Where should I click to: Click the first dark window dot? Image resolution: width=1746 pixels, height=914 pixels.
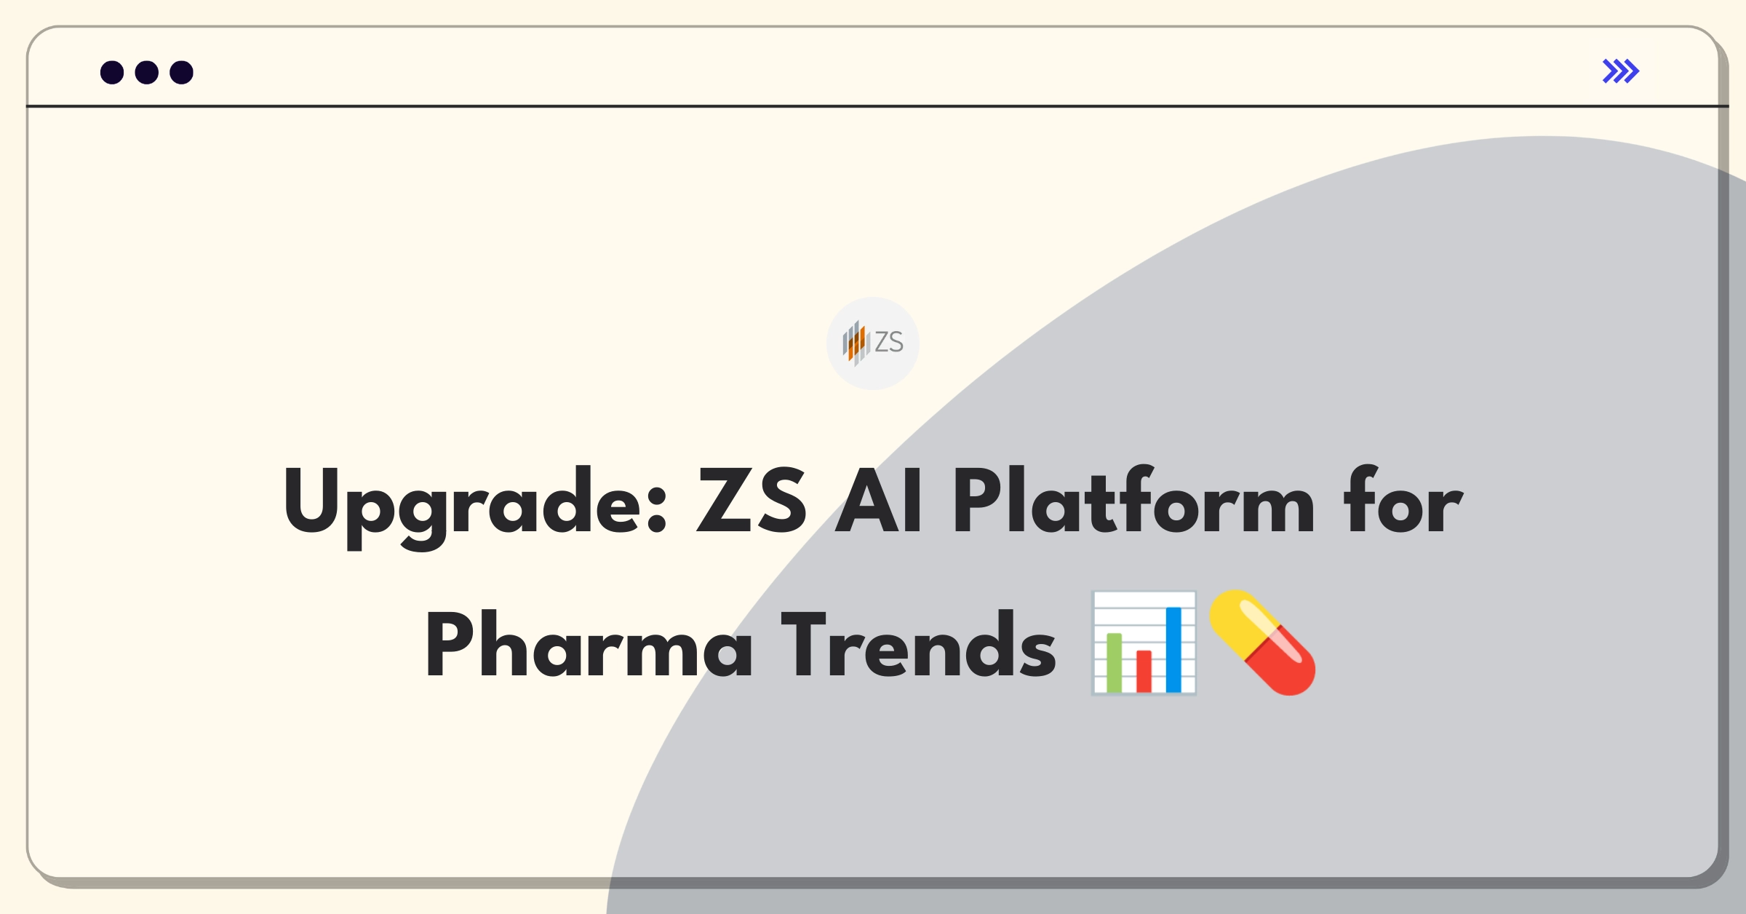click(112, 73)
